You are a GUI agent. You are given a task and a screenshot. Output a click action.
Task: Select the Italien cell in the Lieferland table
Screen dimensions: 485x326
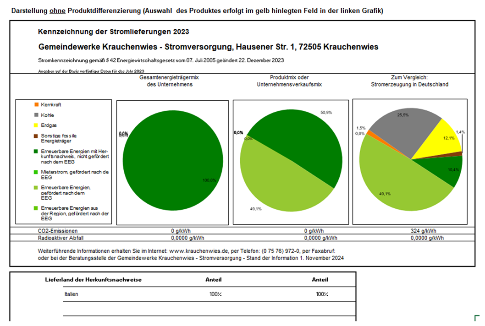(x=71, y=294)
